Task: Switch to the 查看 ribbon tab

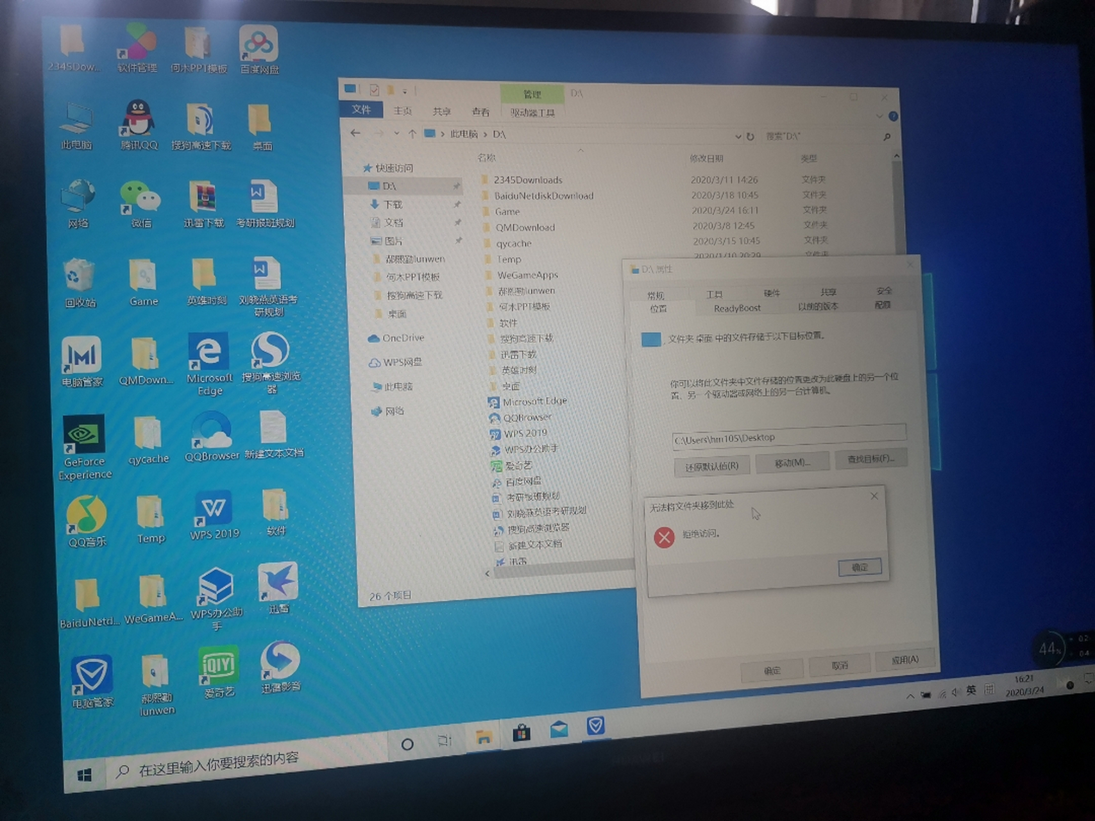Action: point(480,112)
